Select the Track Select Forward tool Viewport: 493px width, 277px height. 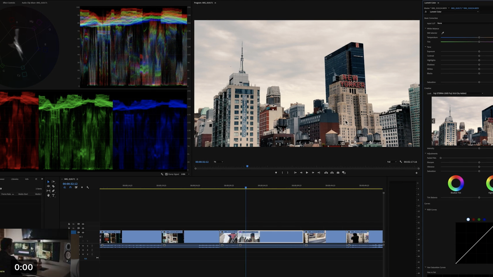pyautogui.click(x=53, y=182)
